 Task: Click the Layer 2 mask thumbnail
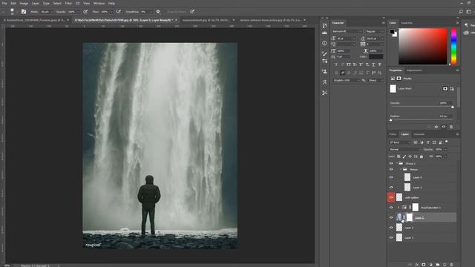point(409,217)
